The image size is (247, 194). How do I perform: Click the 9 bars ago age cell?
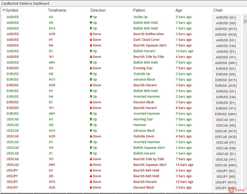pyautogui.click(x=184, y=114)
